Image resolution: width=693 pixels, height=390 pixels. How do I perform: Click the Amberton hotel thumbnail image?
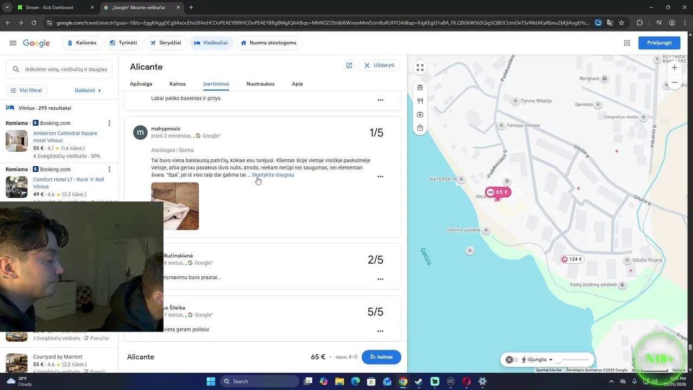(17, 141)
